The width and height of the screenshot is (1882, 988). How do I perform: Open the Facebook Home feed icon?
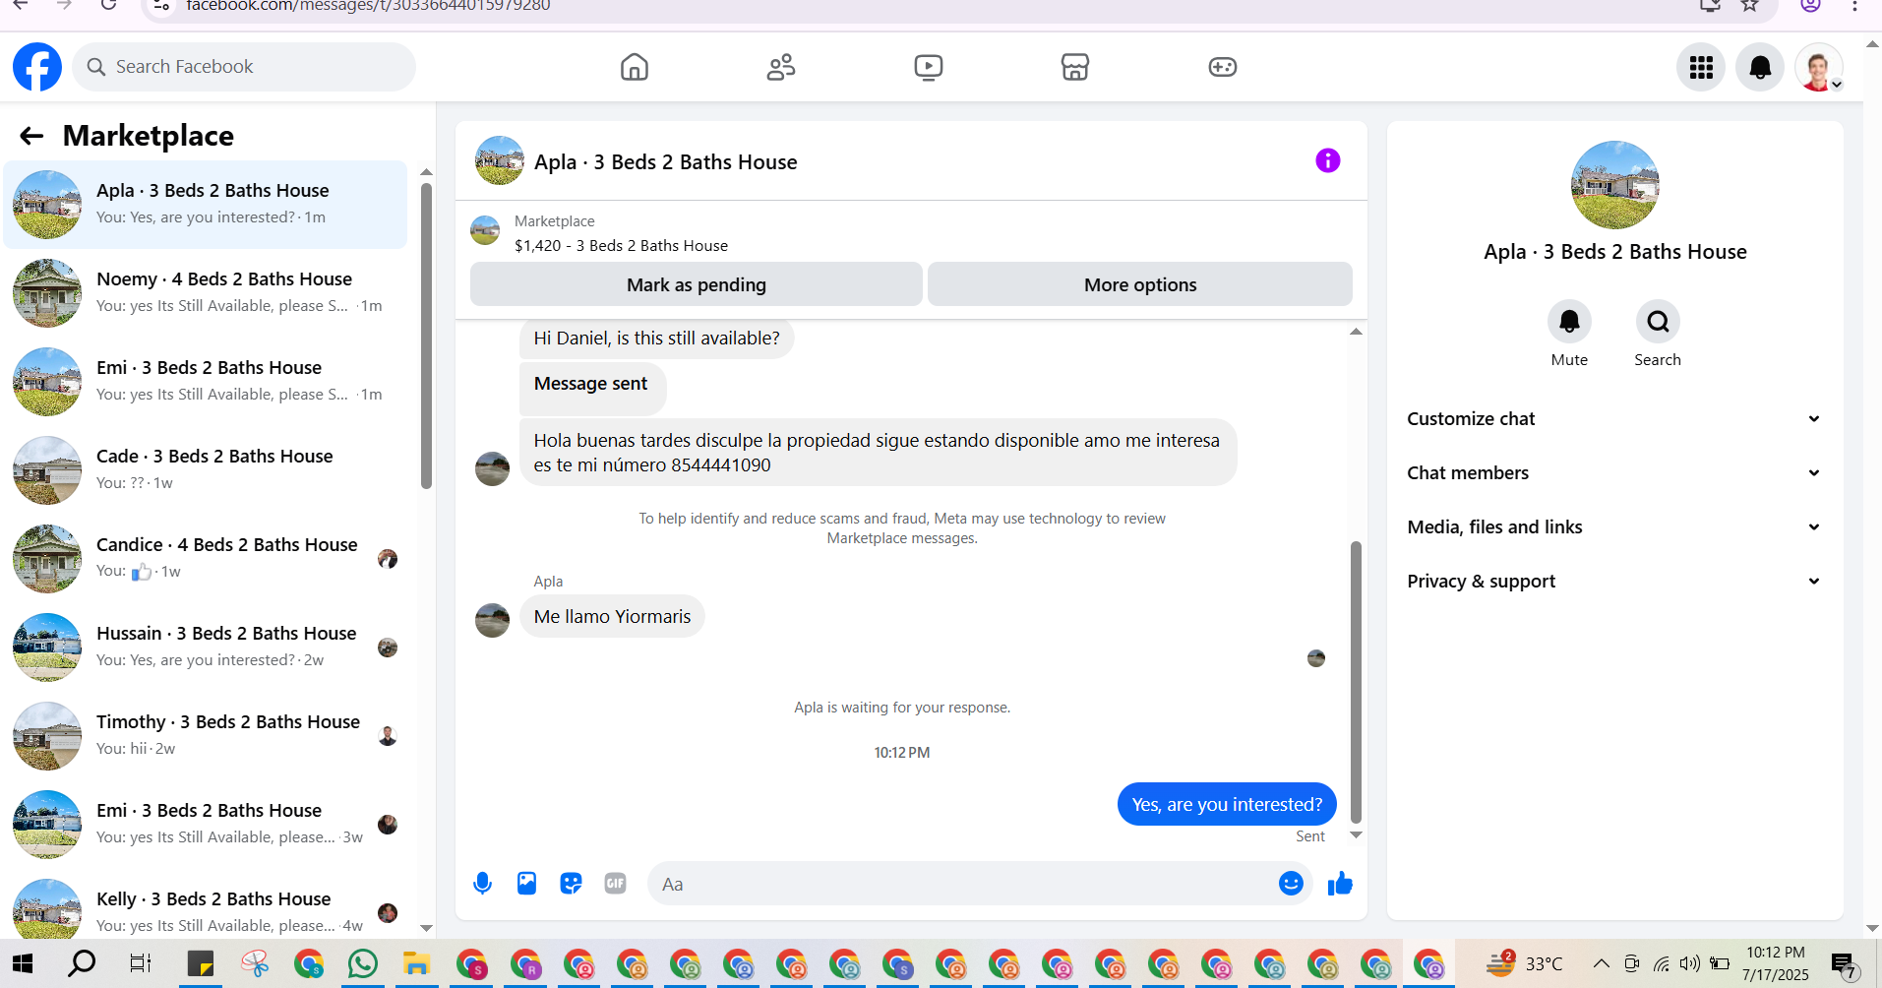coord(635,67)
